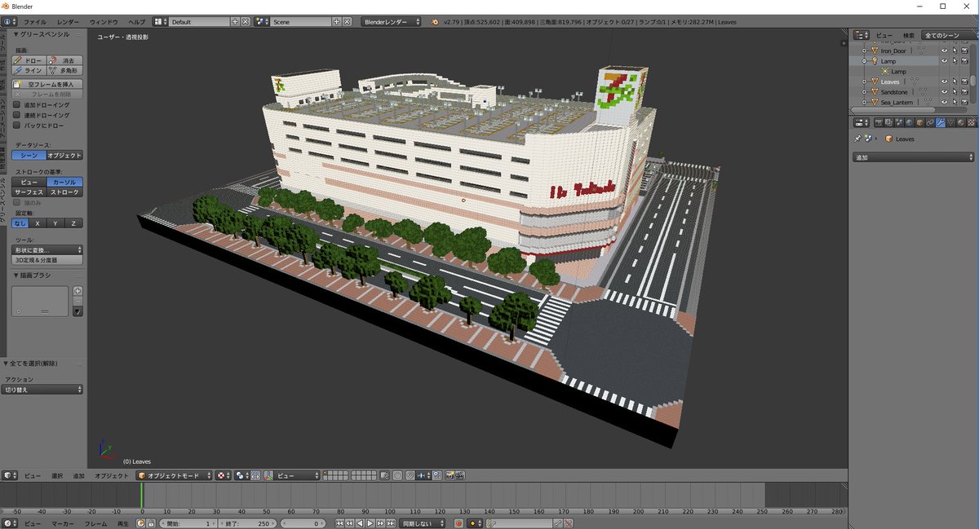Click the ライン line button
Screen dimensions: 979x529
click(29, 70)
